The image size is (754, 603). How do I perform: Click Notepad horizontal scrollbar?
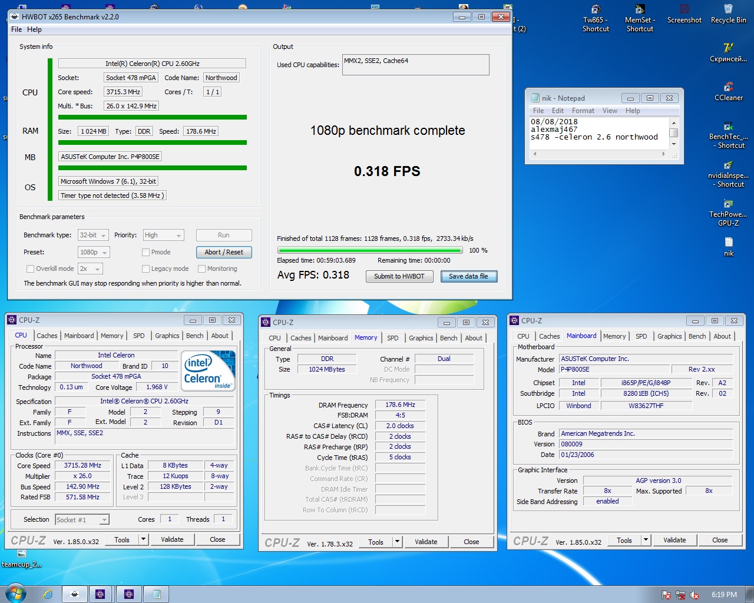click(600, 154)
